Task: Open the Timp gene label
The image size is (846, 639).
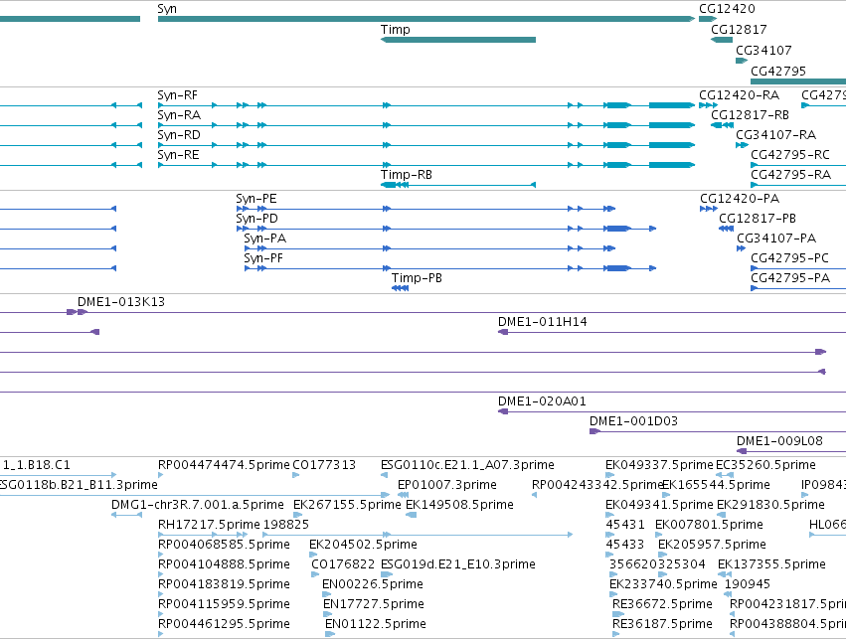Action: pyautogui.click(x=395, y=30)
